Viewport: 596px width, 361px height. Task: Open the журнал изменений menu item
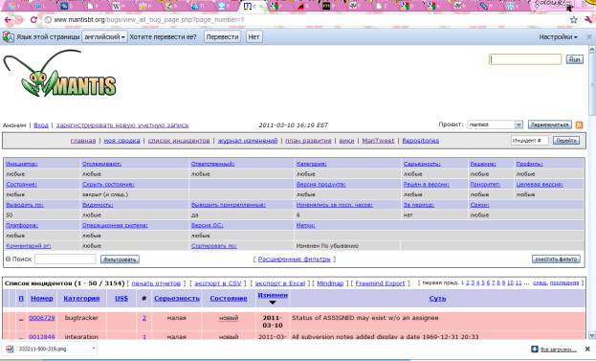[248, 141]
